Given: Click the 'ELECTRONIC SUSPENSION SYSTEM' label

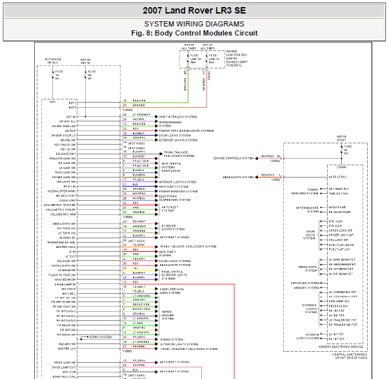Looking at the screenshot, I should point(175,198).
